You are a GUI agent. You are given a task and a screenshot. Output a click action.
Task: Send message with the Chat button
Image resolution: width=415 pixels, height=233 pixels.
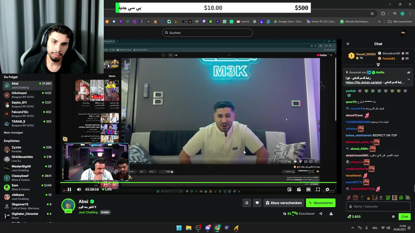(x=405, y=216)
